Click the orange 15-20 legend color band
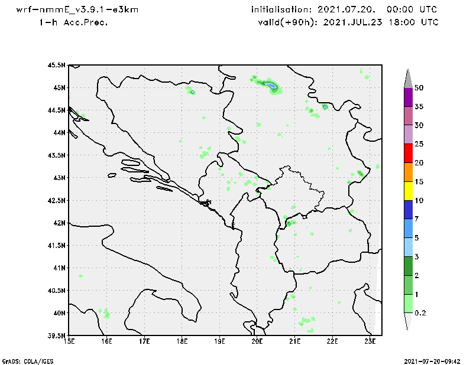Viewport: 473px width, 365px height. 408,172
